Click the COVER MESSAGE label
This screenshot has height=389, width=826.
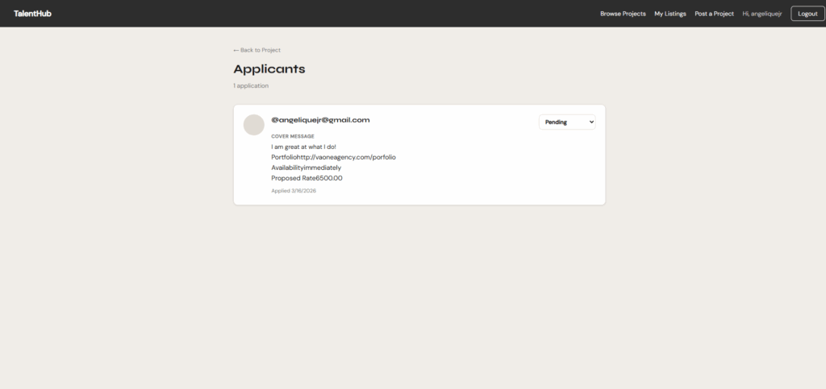coord(292,136)
